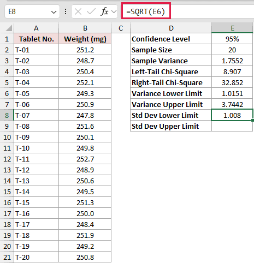Click the 'Variance Lower Limit' label cell
The width and height of the screenshot is (254, 263).
coord(171,93)
